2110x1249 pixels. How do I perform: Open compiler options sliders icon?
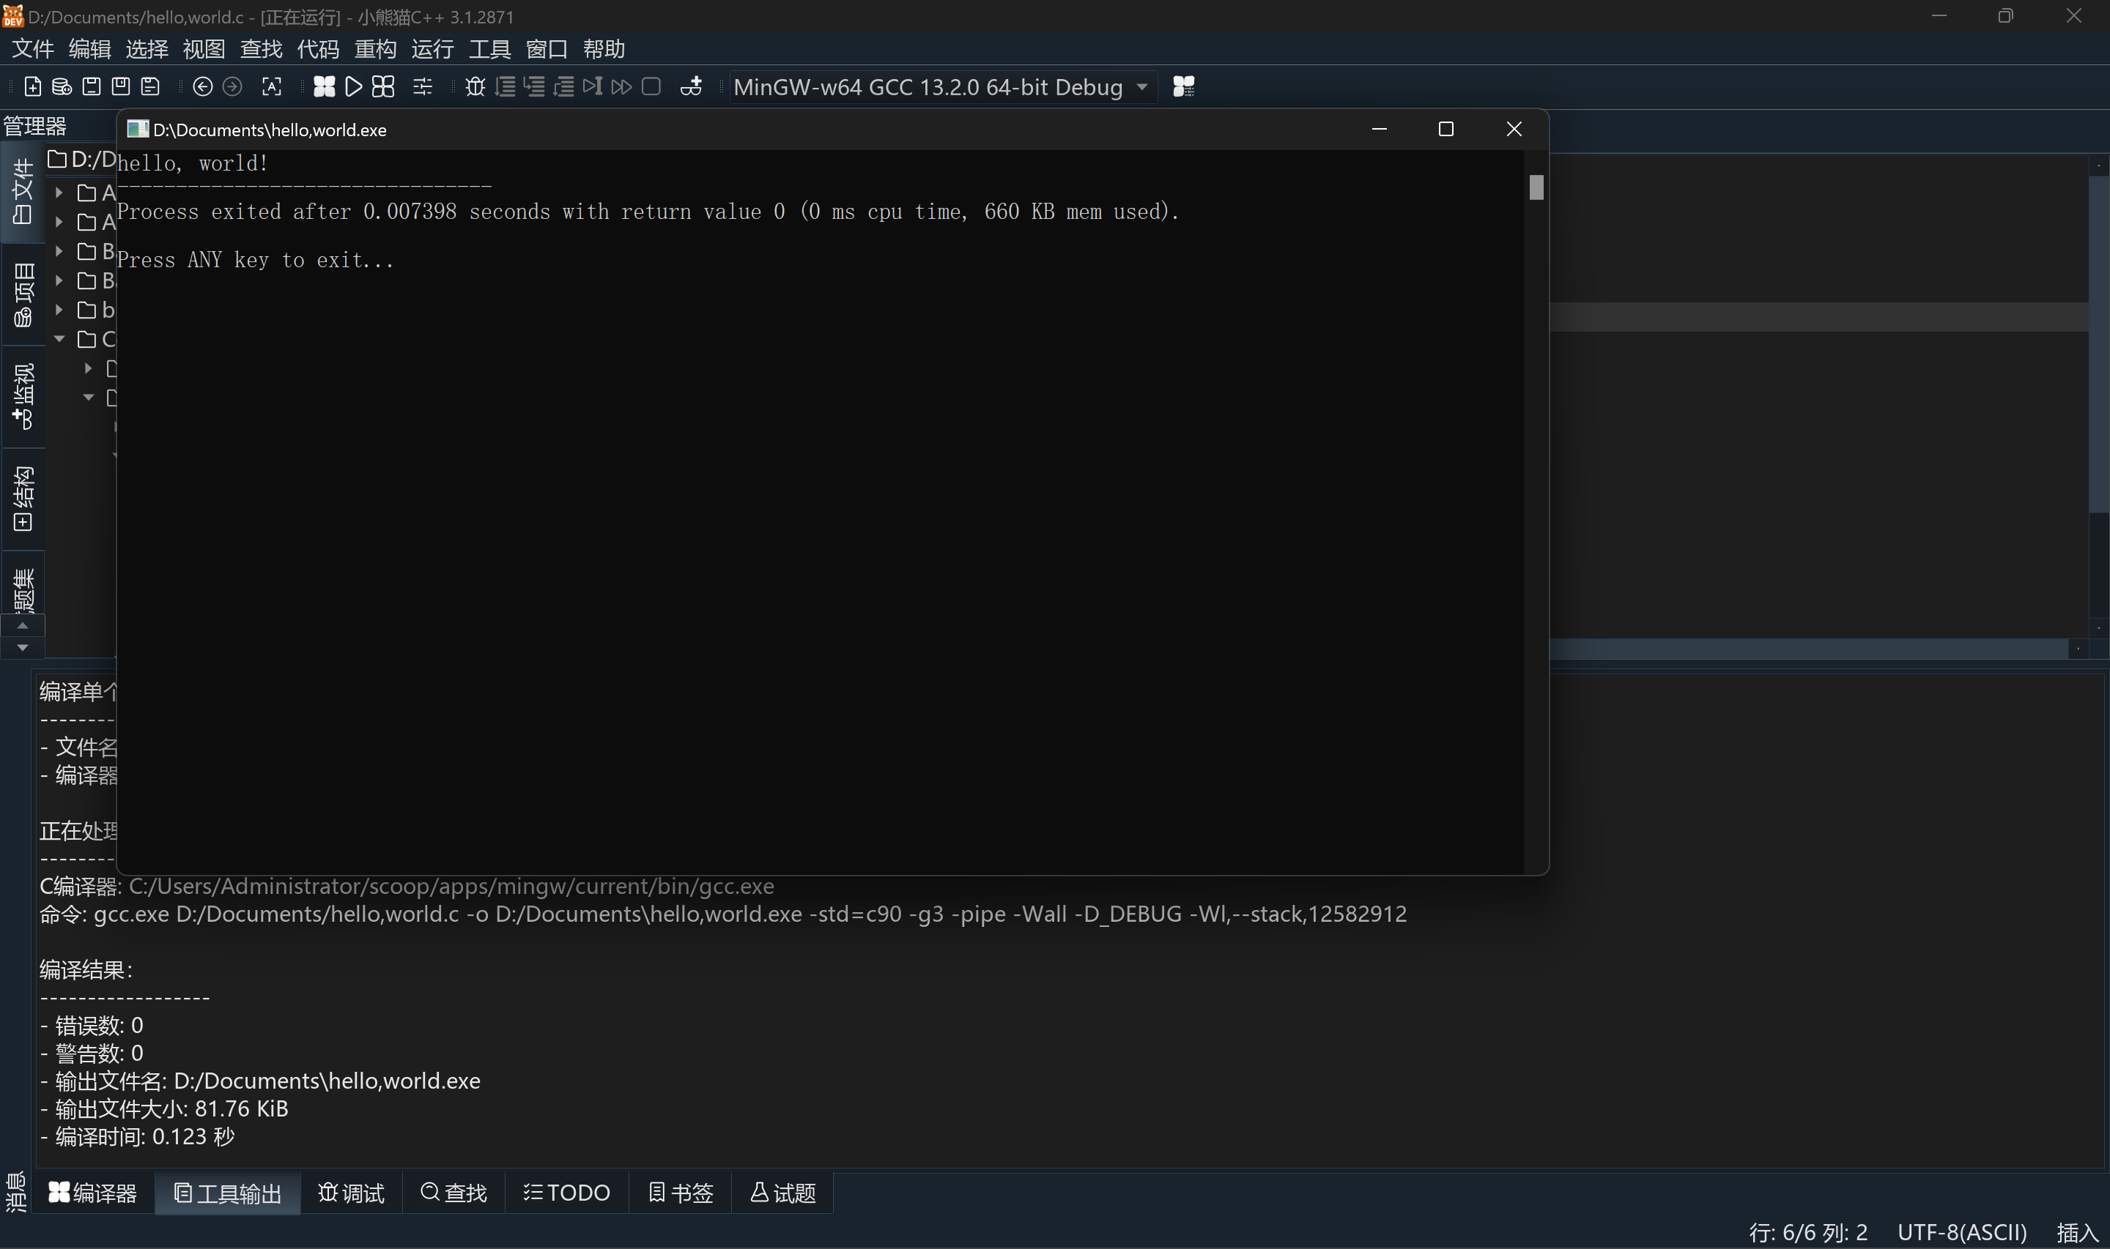pyautogui.click(x=423, y=86)
